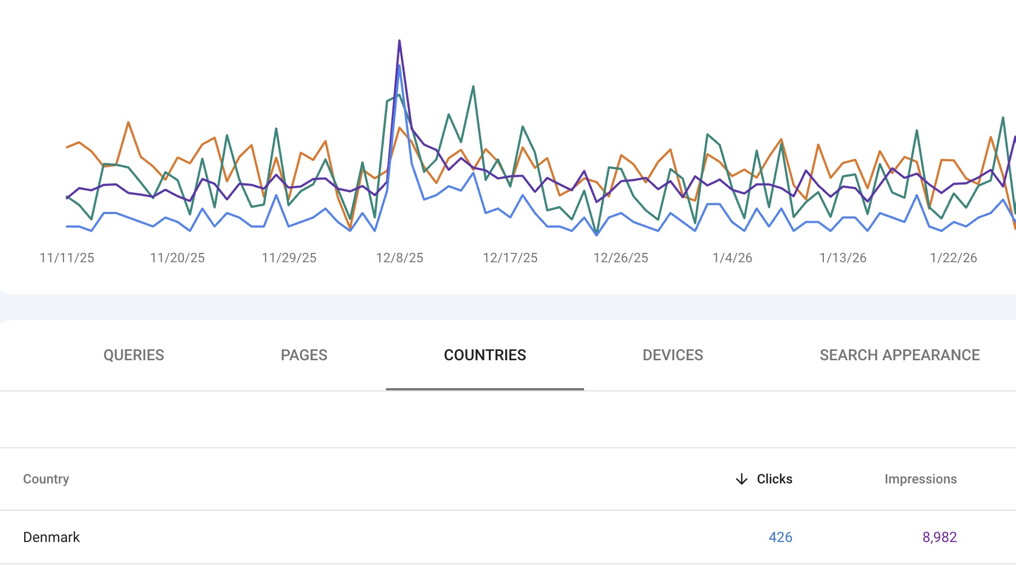Open the QUERIES tab
The width and height of the screenshot is (1016, 565).
(134, 355)
